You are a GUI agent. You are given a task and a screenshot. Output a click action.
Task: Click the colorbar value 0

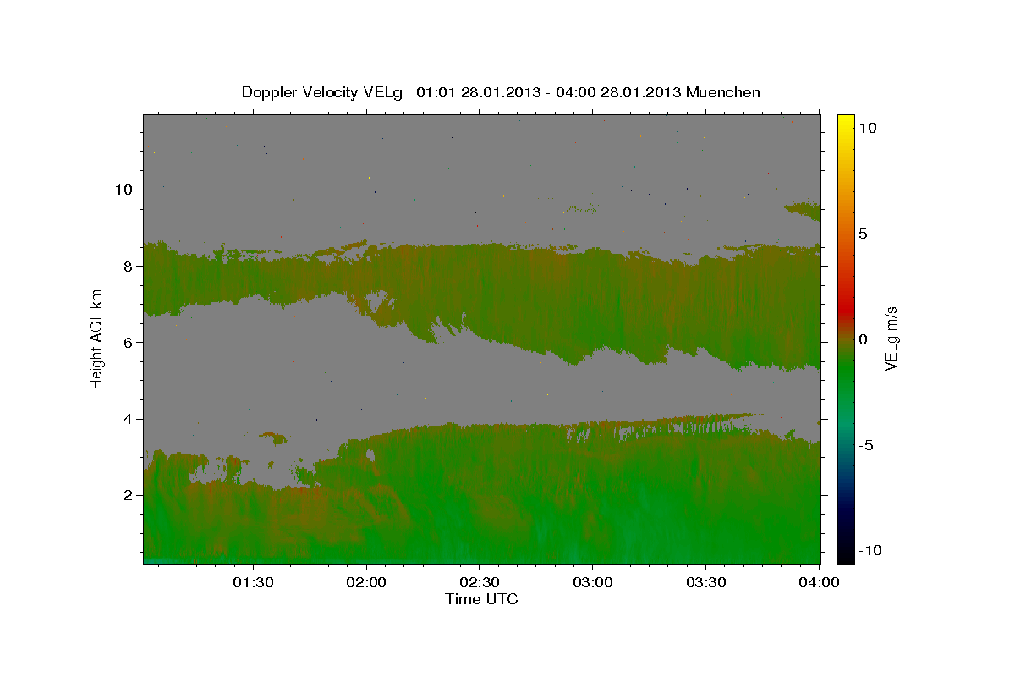pos(863,339)
